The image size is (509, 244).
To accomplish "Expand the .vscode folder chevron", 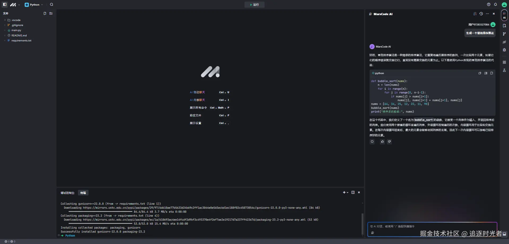I will [x=5, y=20].
